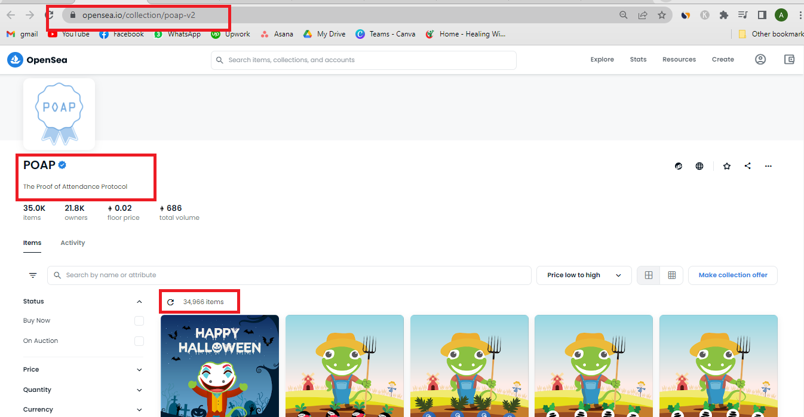Open the collection website globe icon
The image size is (804, 417).
(x=699, y=166)
